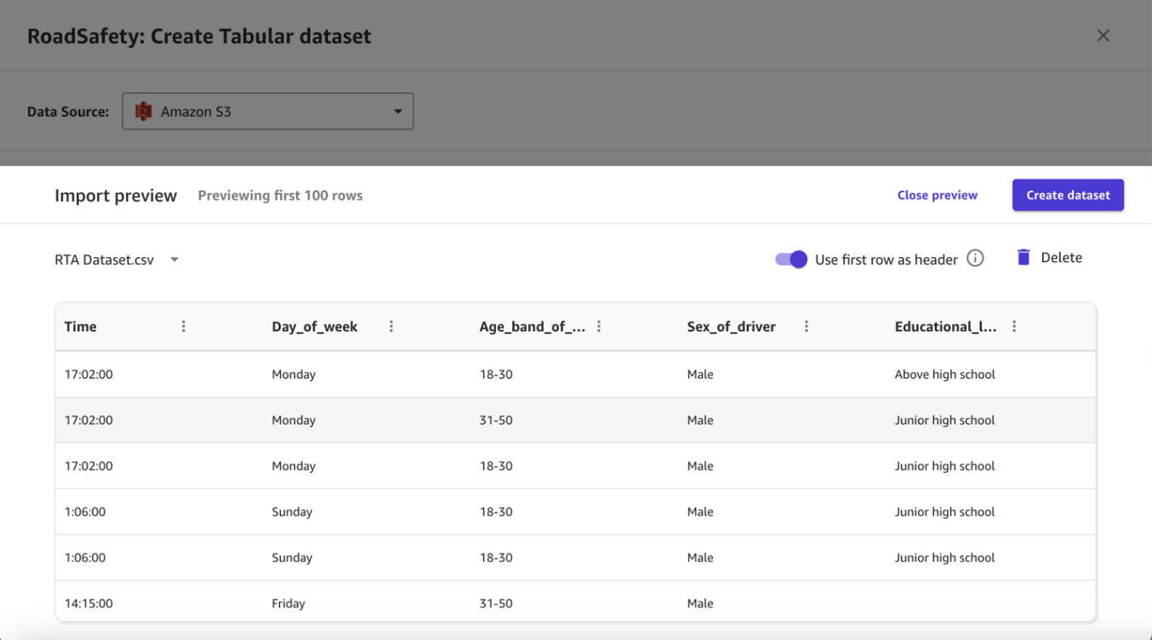Open the Age_band column kebab menu
1152x640 pixels.
(x=599, y=327)
